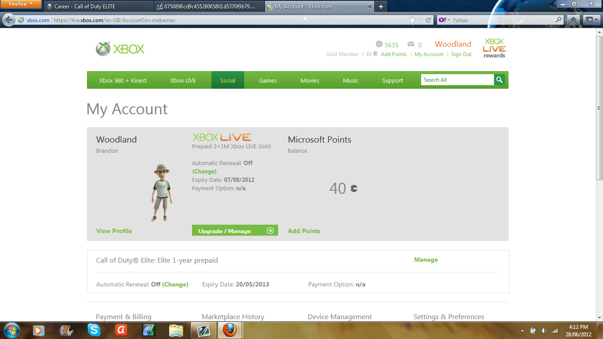The width and height of the screenshot is (603, 339).
Task: Click the Gamerscore G icon beside 5635
Action: [379, 44]
